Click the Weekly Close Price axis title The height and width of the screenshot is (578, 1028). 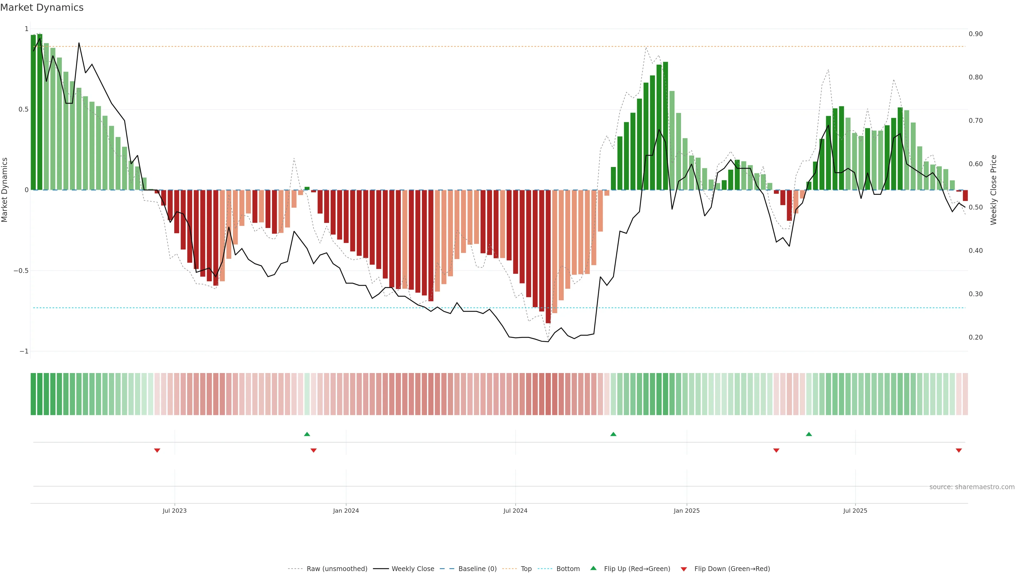993,190
